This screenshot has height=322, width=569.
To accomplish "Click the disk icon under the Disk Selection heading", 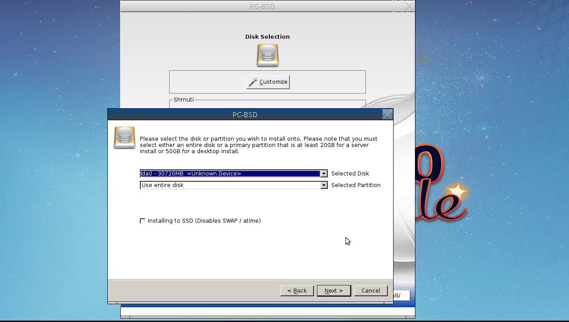I will pyautogui.click(x=267, y=55).
